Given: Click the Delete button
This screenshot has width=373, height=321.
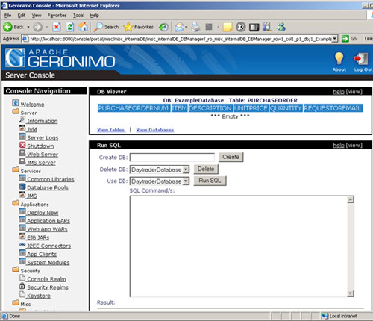Looking at the screenshot, I should [x=206, y=169].
